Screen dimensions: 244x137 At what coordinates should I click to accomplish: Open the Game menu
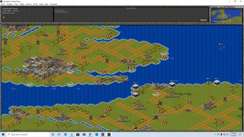click(3, 4)
